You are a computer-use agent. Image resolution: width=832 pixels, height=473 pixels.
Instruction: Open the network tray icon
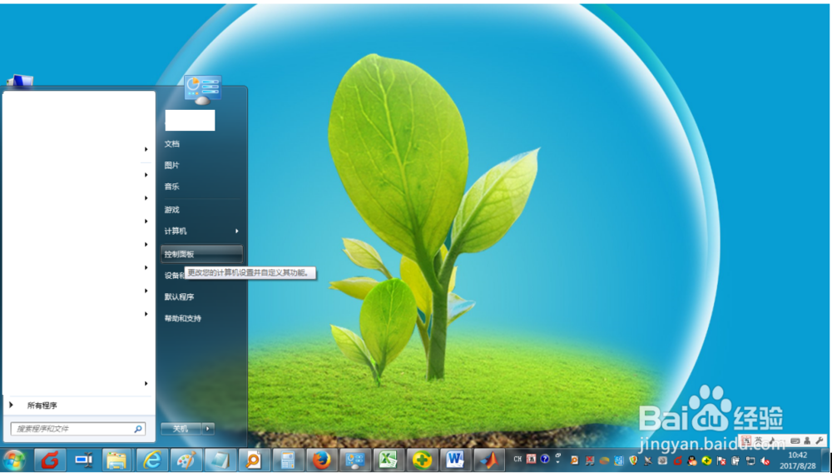tap(750, 461)
